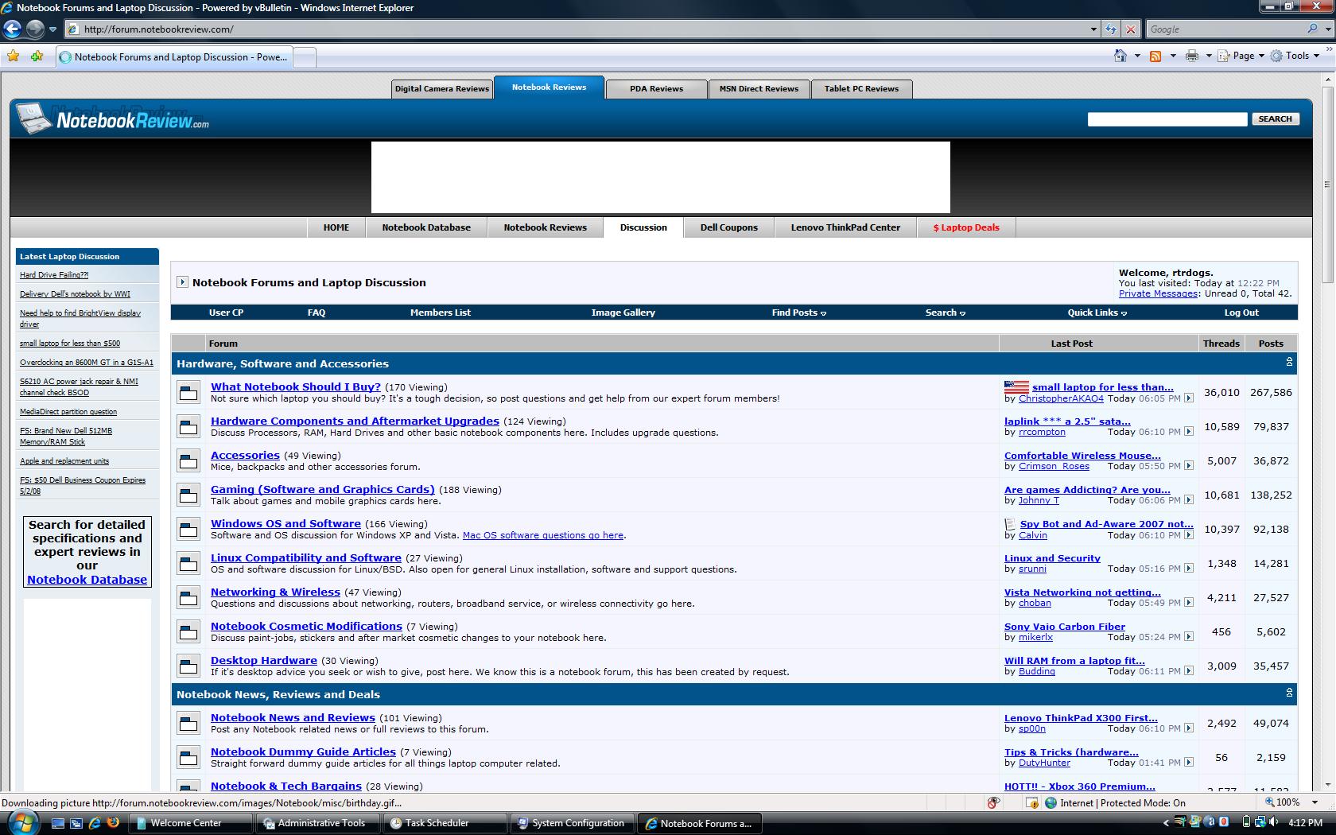Go to last post arrow in Accessories row
This screenshot has width=1336, height=835.
pos(1189,466)
